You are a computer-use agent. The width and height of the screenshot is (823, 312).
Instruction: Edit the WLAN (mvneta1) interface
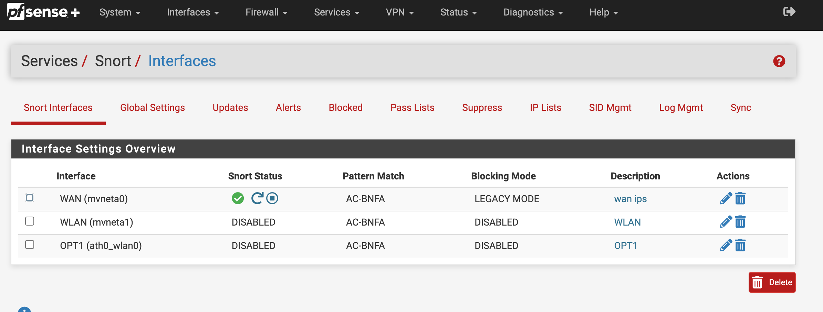[x=726, y=222]
